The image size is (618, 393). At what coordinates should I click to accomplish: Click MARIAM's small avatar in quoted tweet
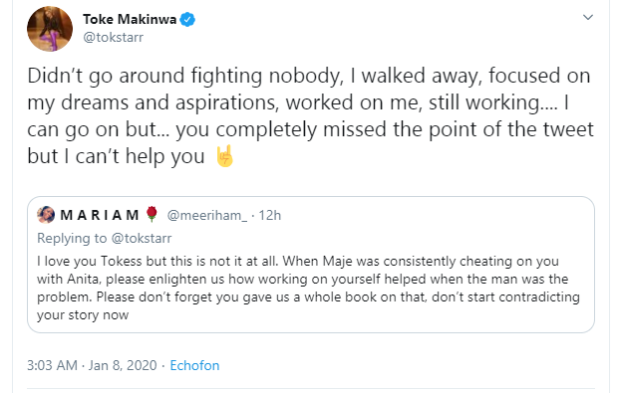46,215
